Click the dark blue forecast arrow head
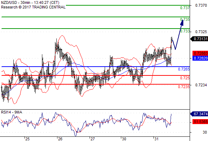The height and width of the screenshot is (141, 208). [x=182, y=23]
